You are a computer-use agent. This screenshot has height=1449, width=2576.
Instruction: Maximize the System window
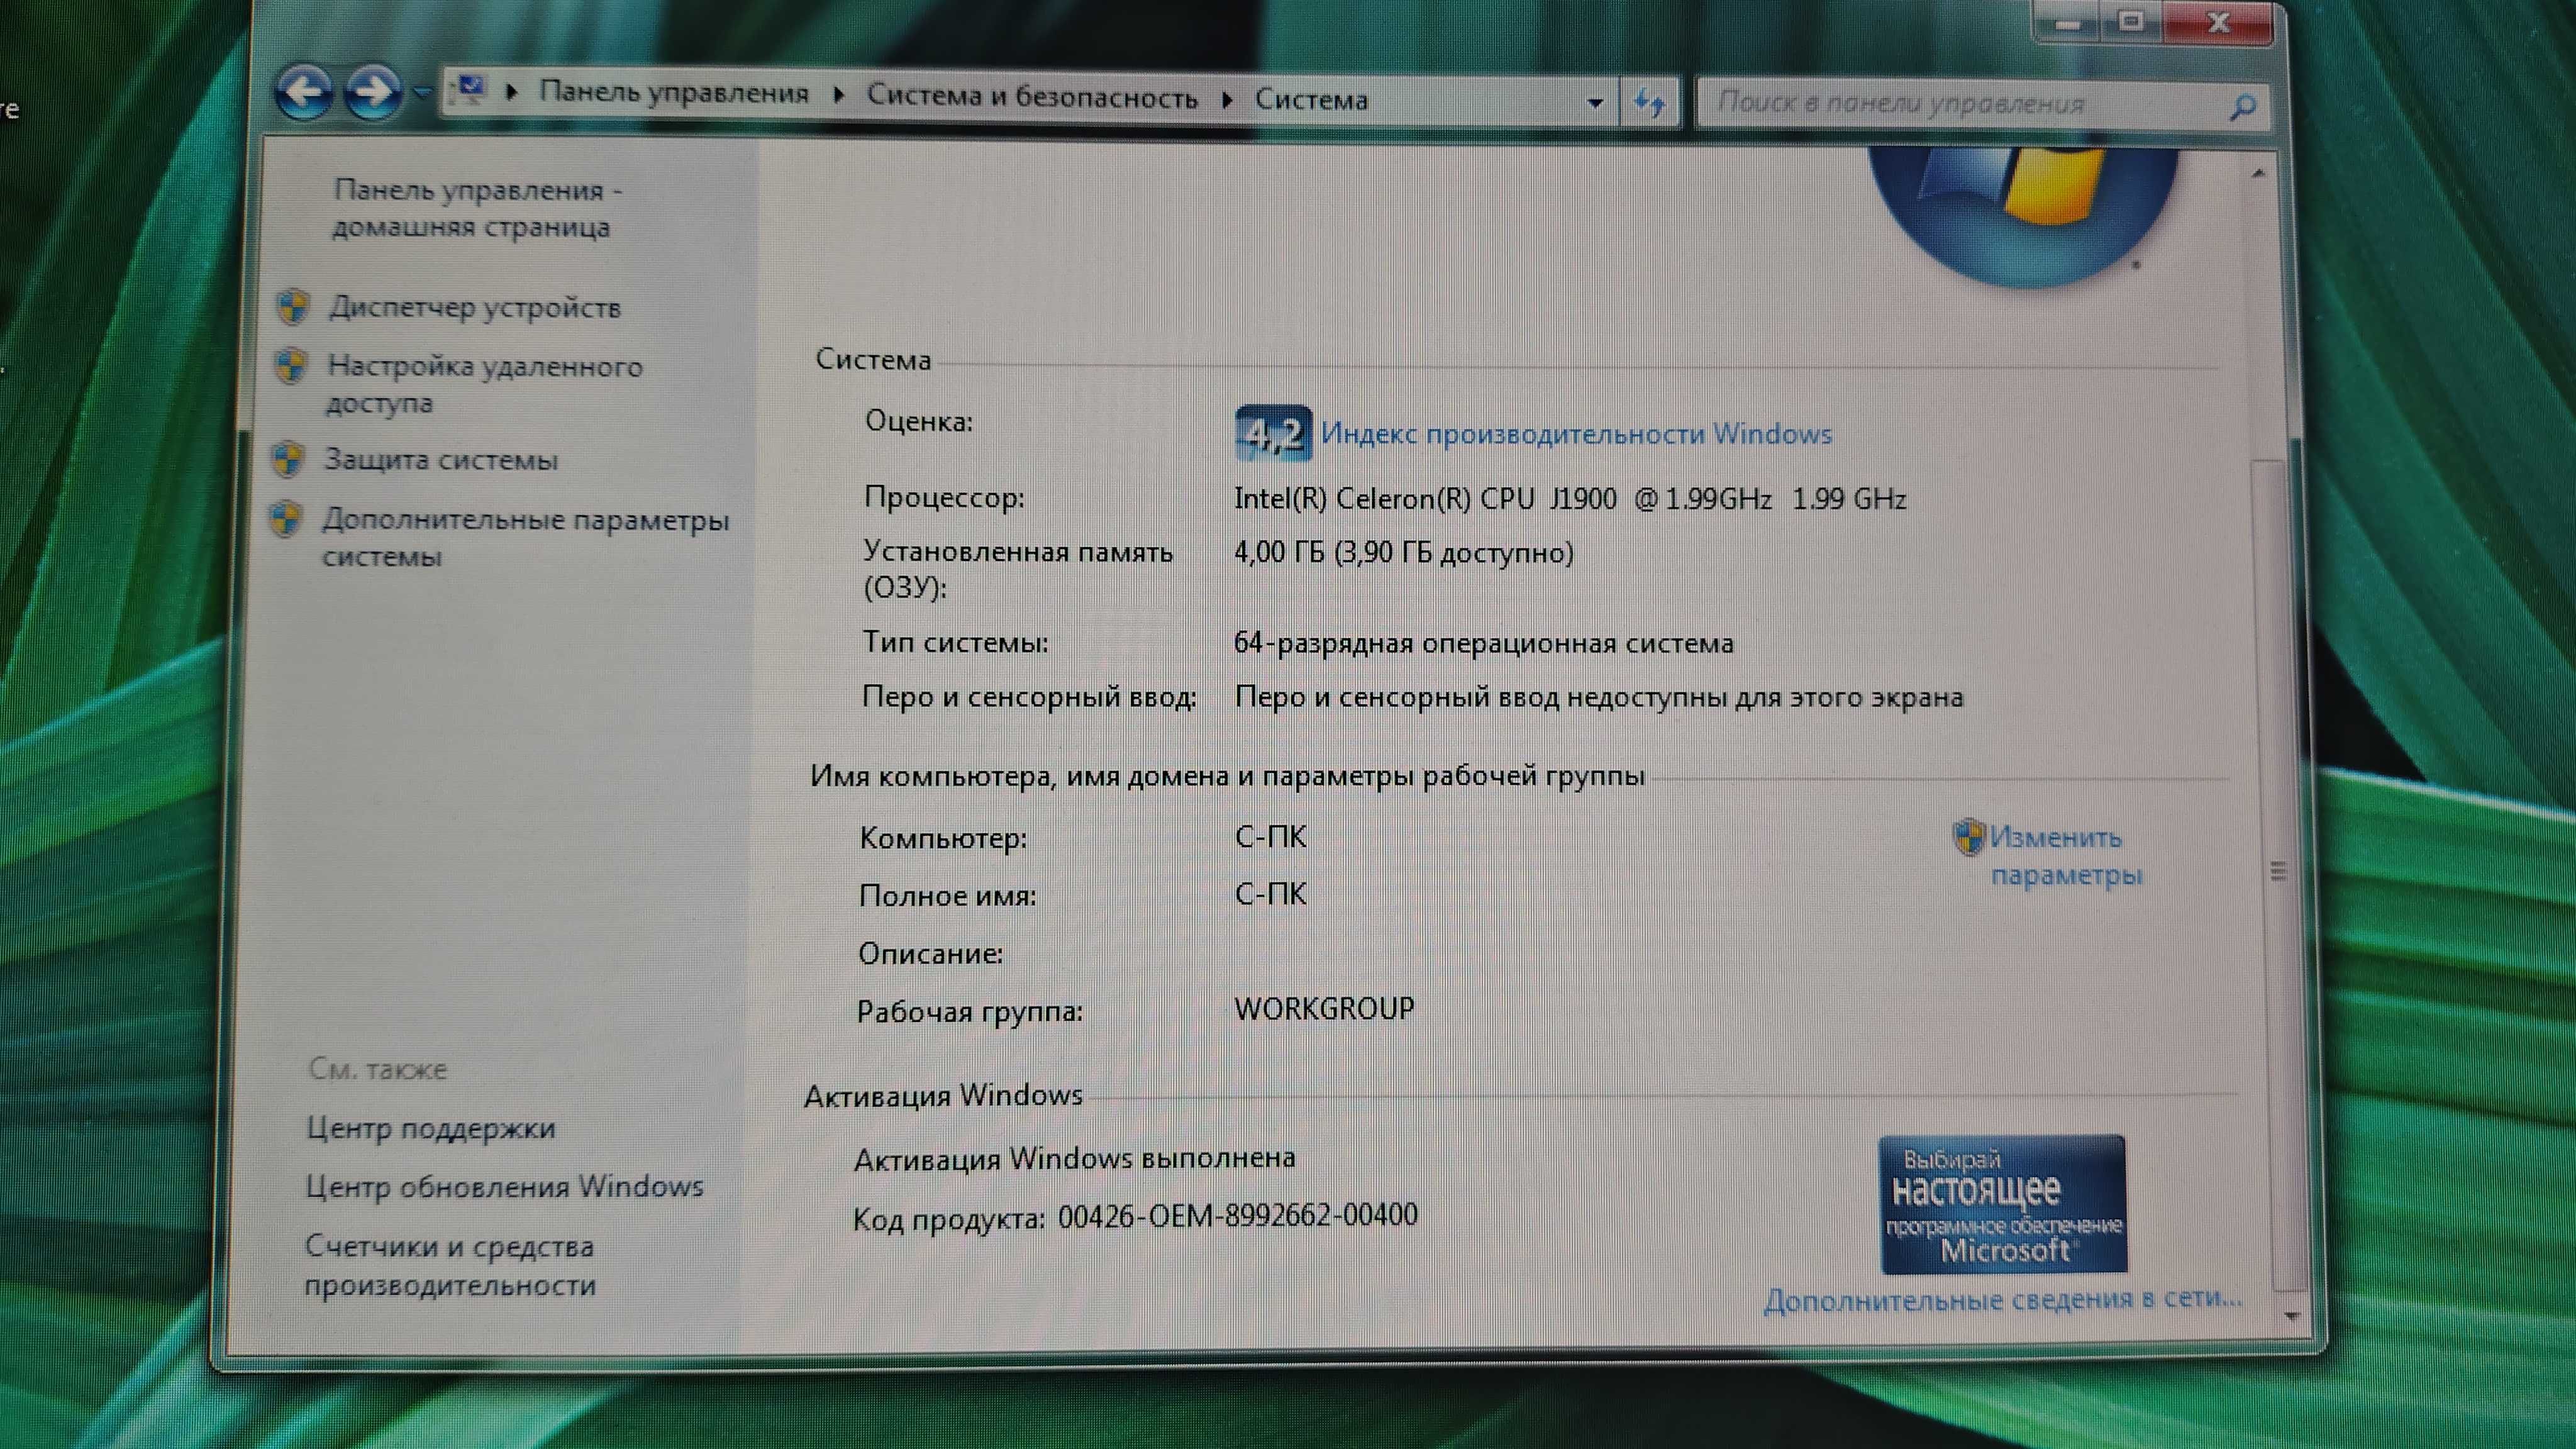point(2131,21)
